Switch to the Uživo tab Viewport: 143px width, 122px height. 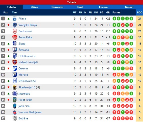[x=34, y=7]
